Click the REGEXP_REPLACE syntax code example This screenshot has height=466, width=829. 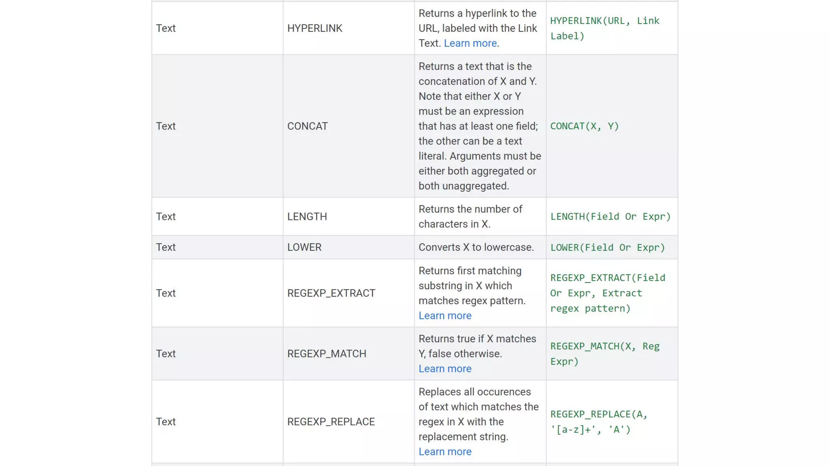coord(598,422)
